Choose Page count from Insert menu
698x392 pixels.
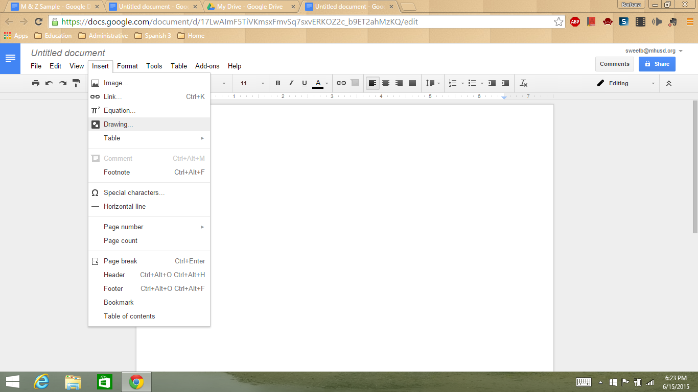[x=149, y=240]
